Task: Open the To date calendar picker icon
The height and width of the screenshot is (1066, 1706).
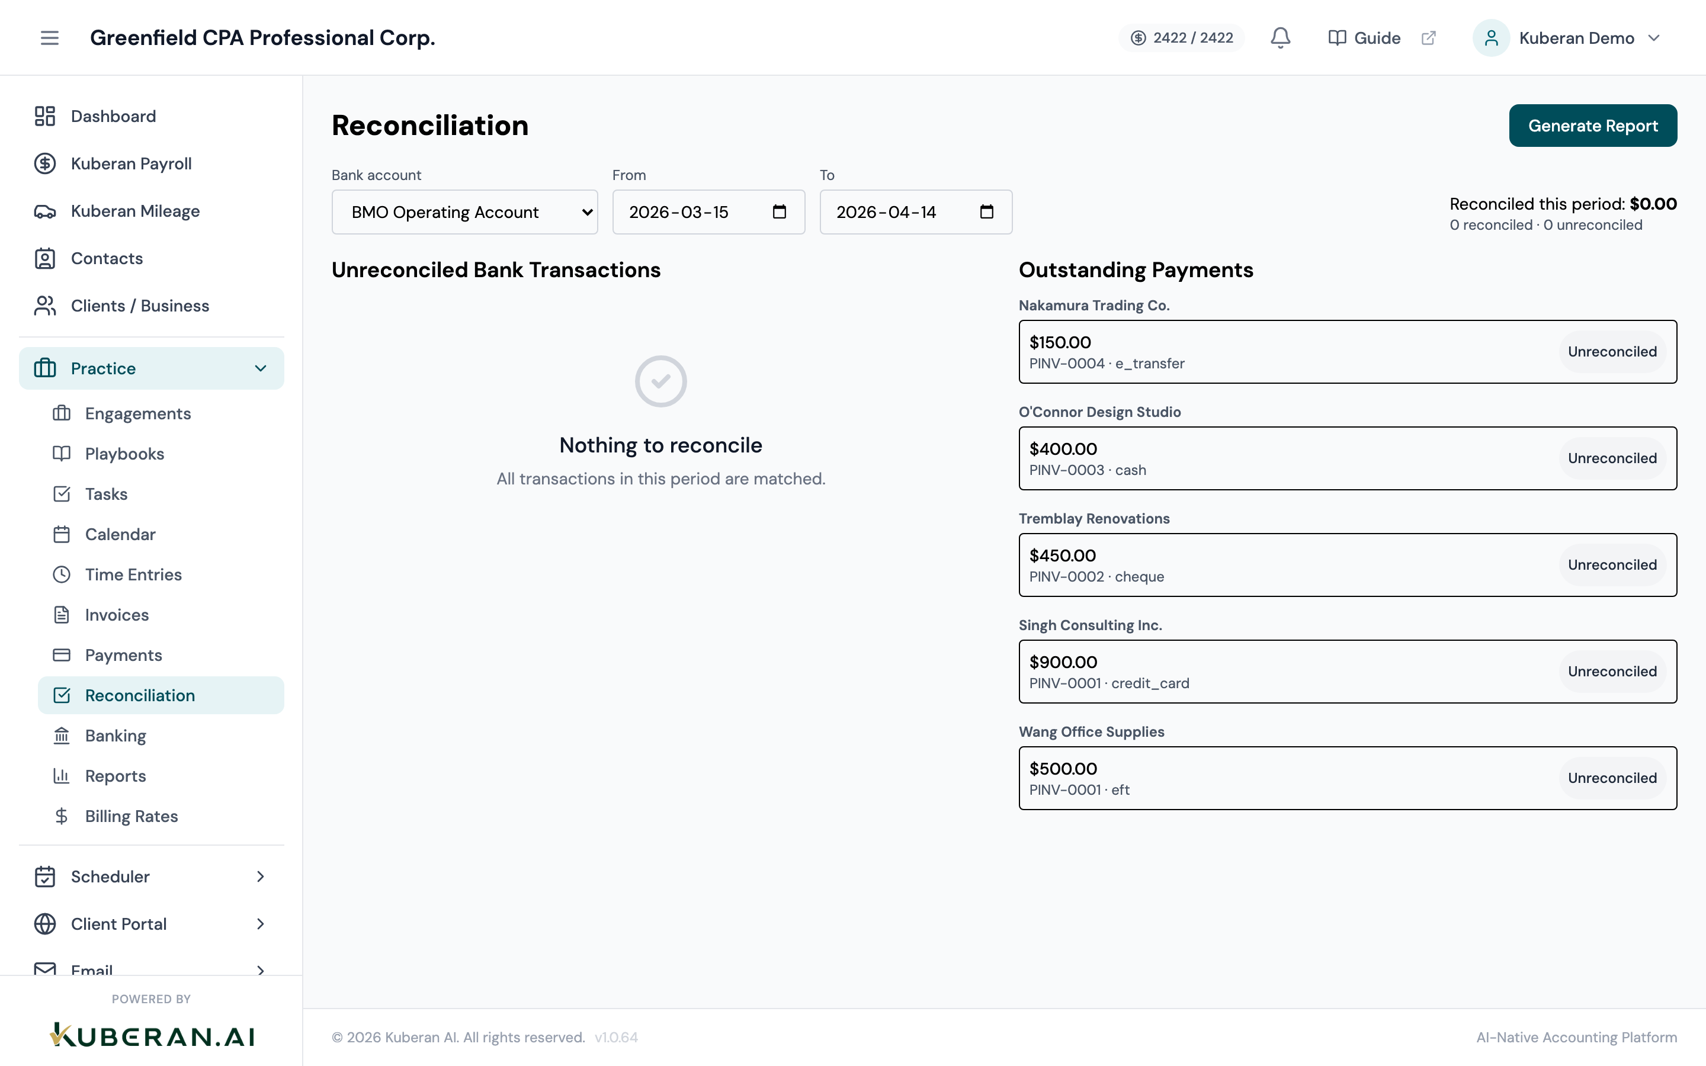Action: tap(986, 211)
